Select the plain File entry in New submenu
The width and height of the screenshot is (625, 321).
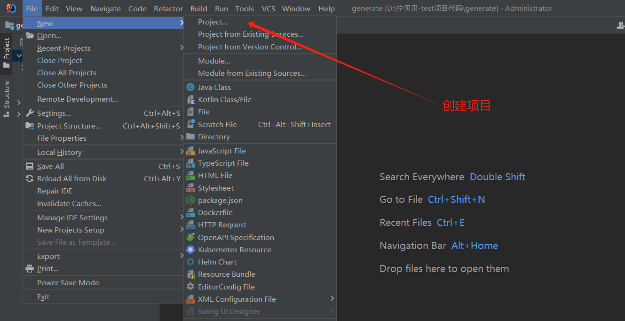(260, 112)
